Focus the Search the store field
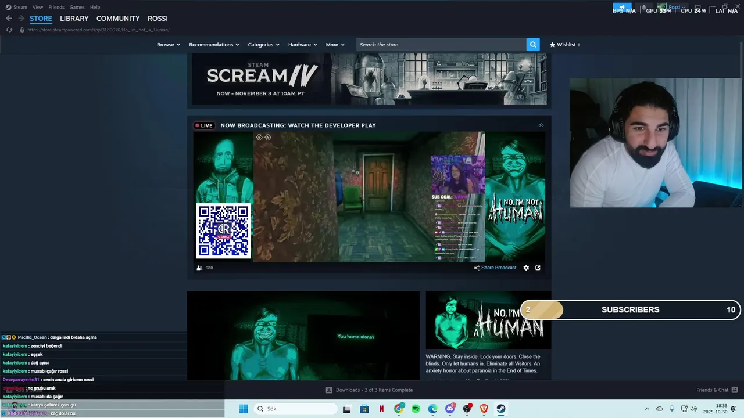Screen dimensions: 744x418 click(x=441, y=45)
